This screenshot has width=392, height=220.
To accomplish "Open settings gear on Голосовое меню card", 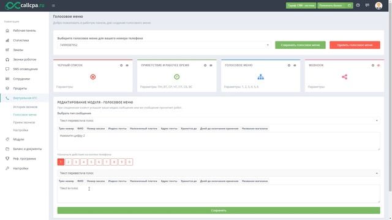I will click(x=288, y=65).
